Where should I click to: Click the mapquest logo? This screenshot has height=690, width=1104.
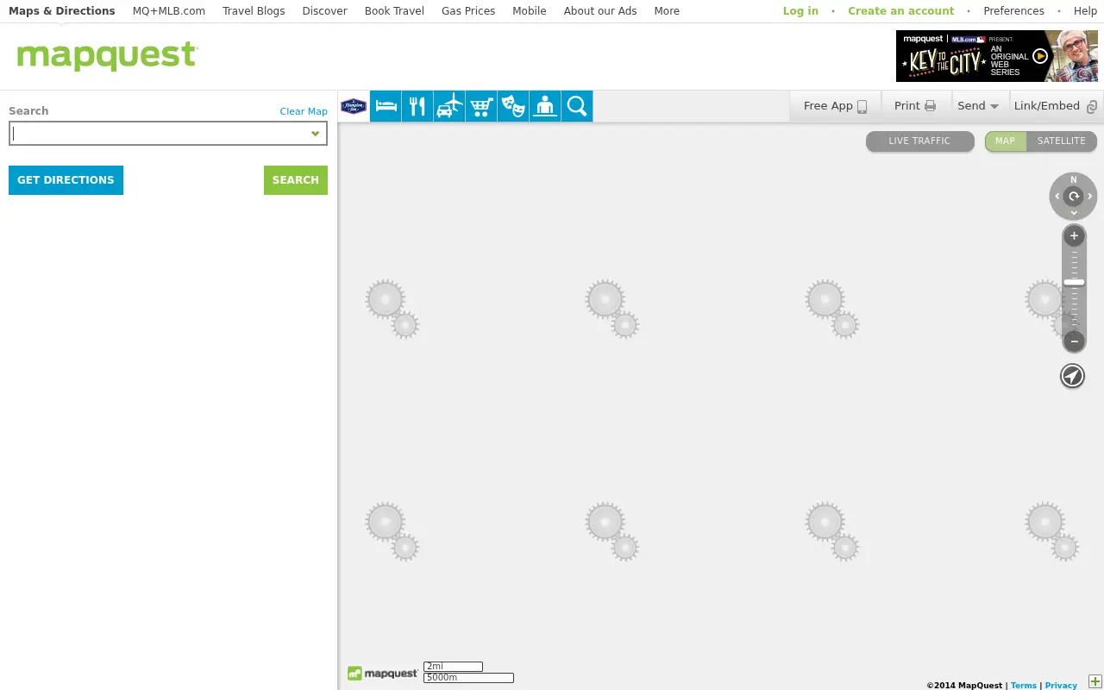108,56
